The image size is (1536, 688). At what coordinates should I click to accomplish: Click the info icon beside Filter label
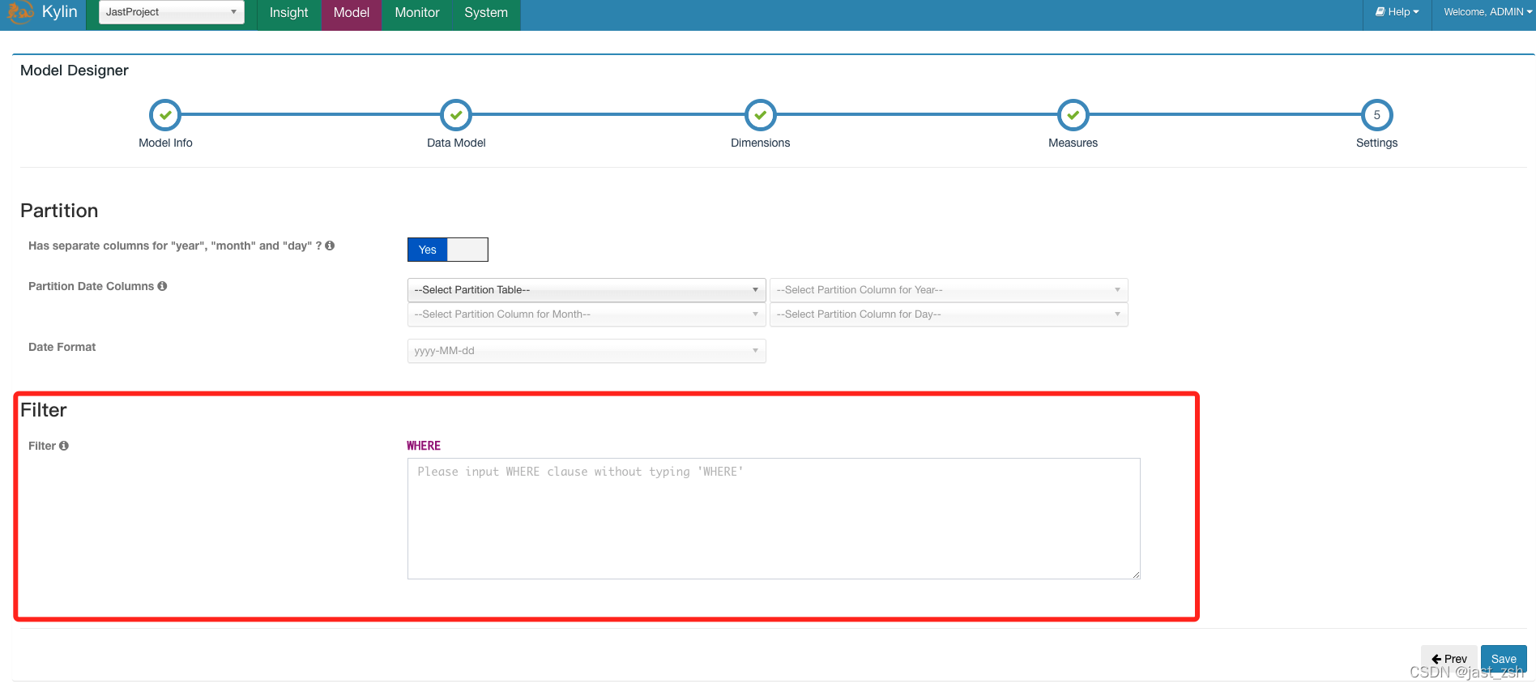[64, 446]
